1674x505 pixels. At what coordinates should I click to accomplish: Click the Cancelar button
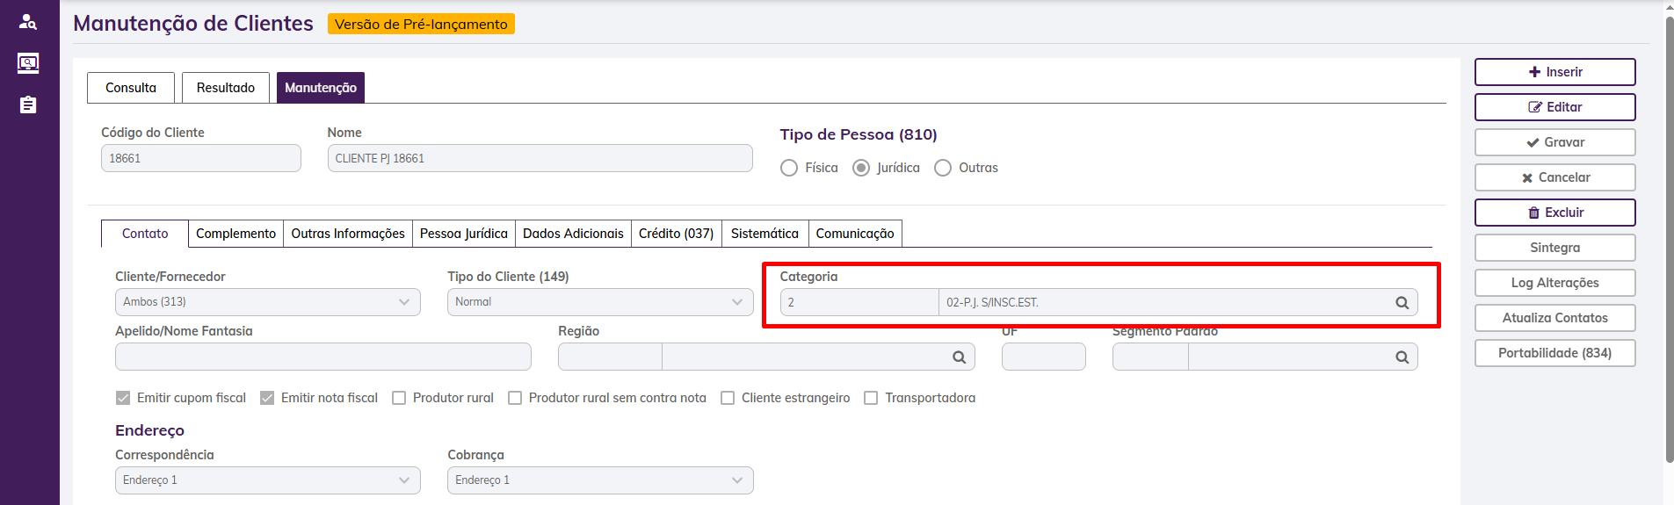[1554, 177]
